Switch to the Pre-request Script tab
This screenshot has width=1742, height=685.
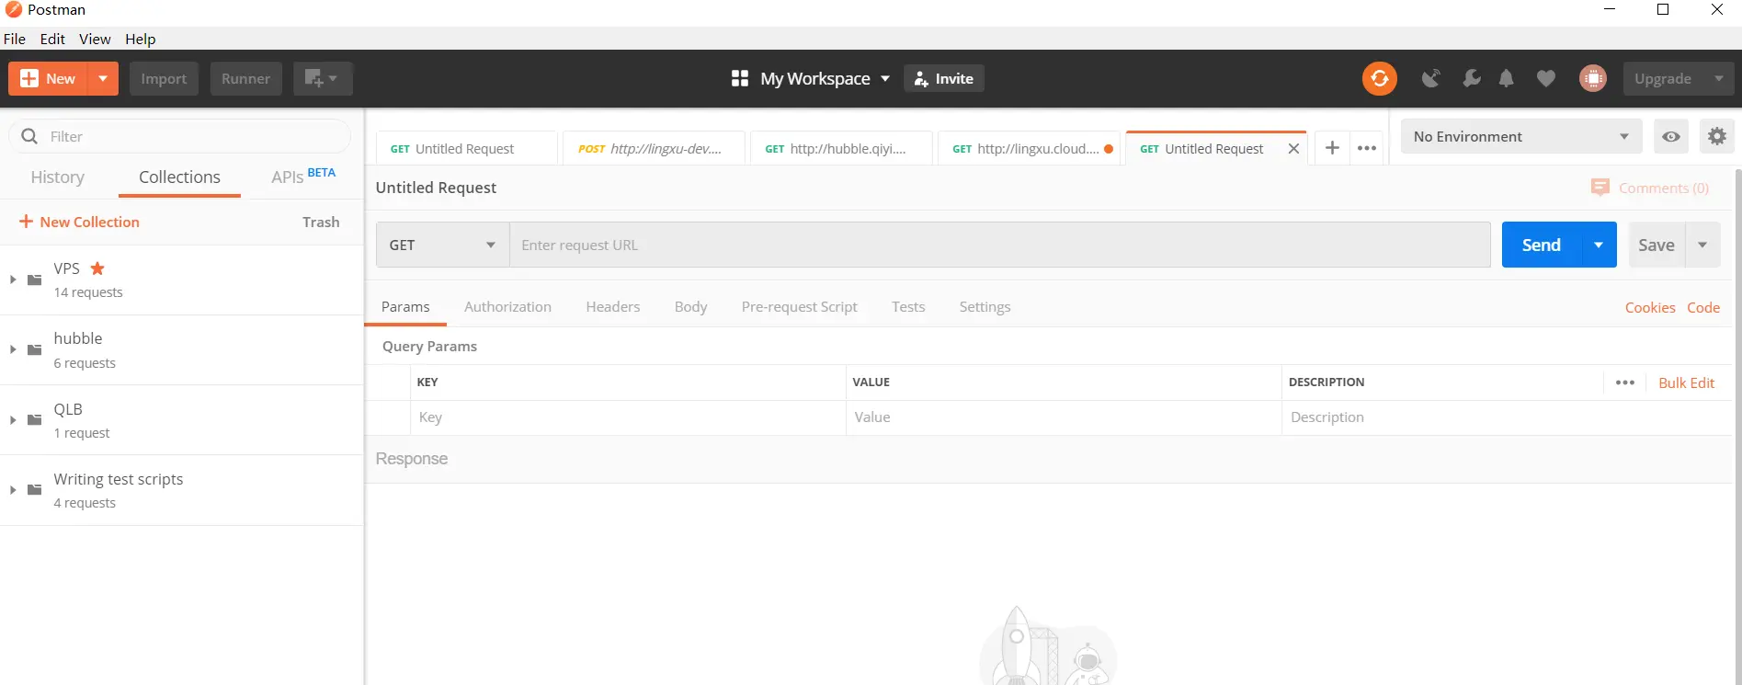pyautogui.click(x=799, y=307)
